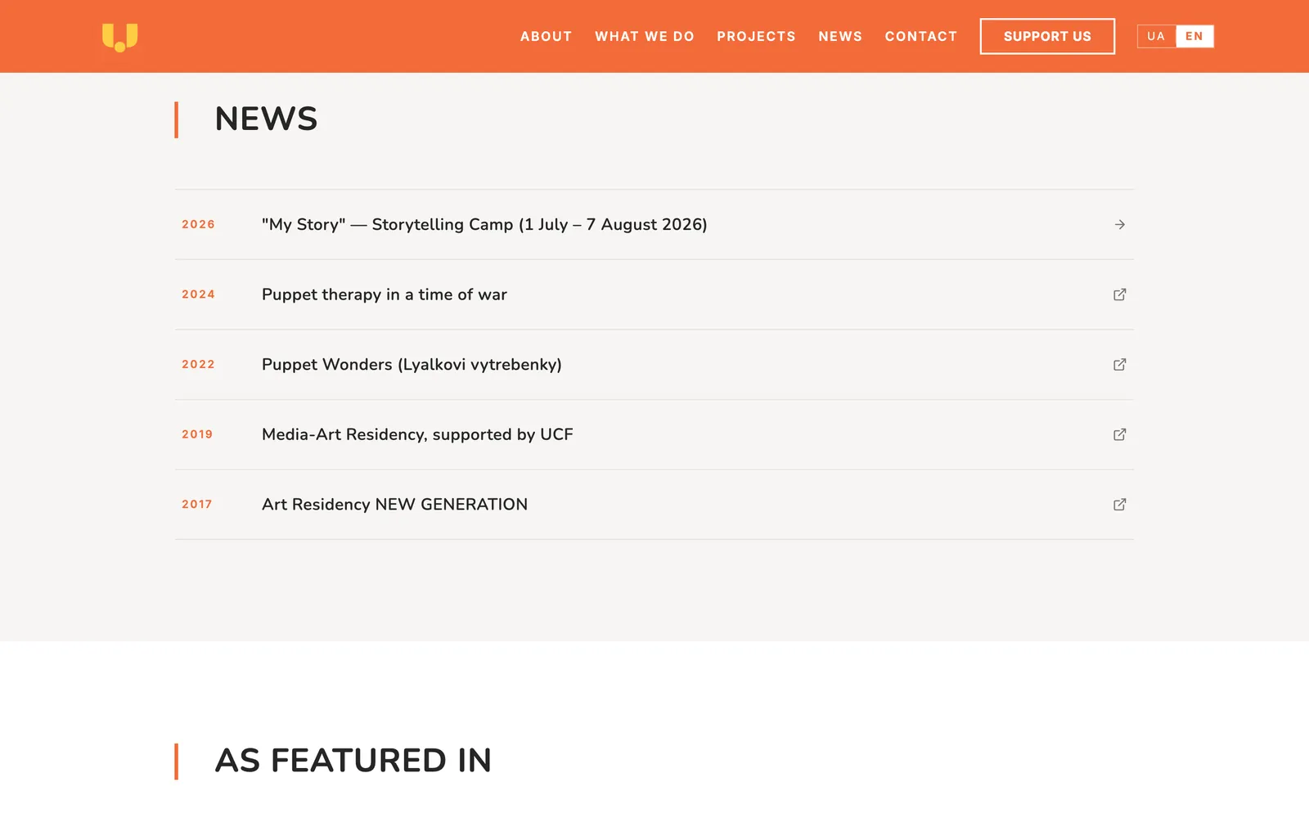The width and height of the screenshot is (1309, 818).
Task: Click the 2019 year label
Action: click(x=197, y=434)
